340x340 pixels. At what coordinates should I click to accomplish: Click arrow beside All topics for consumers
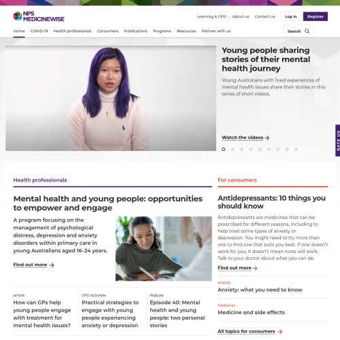(280, 332)
